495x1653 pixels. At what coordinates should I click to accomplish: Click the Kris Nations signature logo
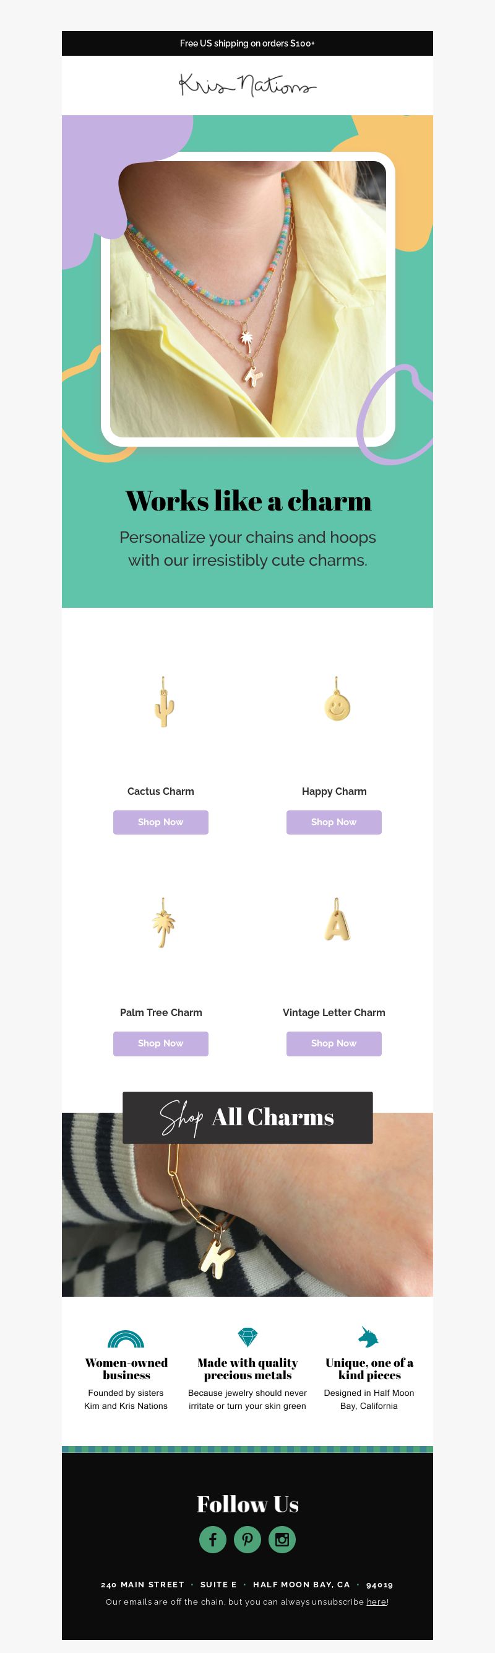coord(247,85)
